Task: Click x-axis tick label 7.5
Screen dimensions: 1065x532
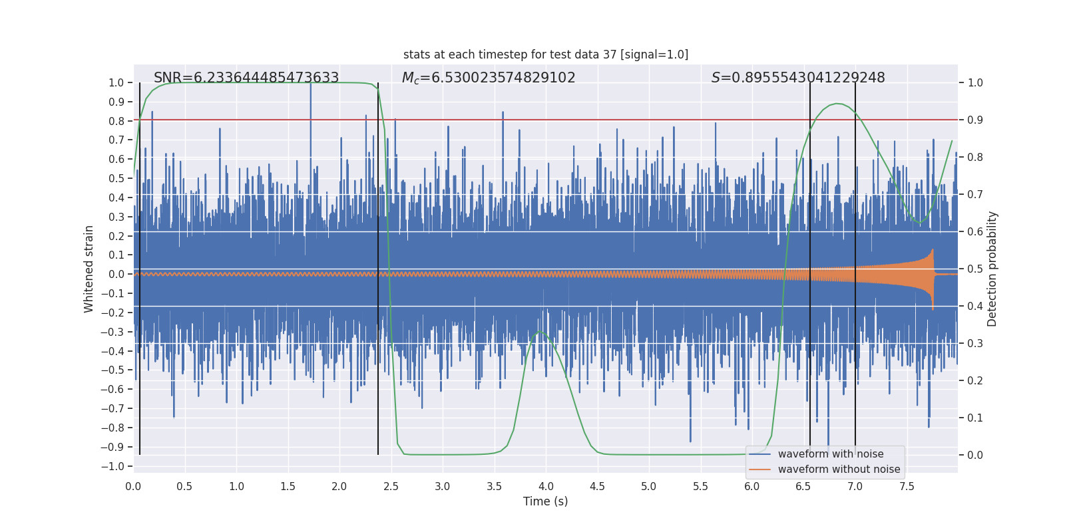Action: click(907, 486)
